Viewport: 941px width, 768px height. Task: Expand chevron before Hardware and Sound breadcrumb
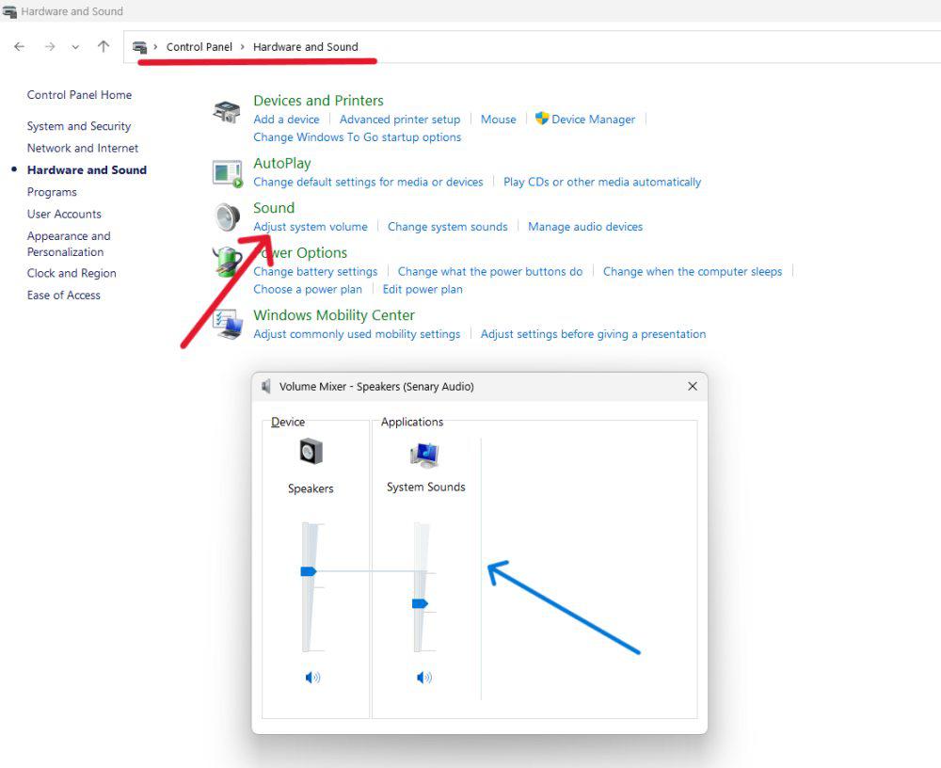point(243,47)
